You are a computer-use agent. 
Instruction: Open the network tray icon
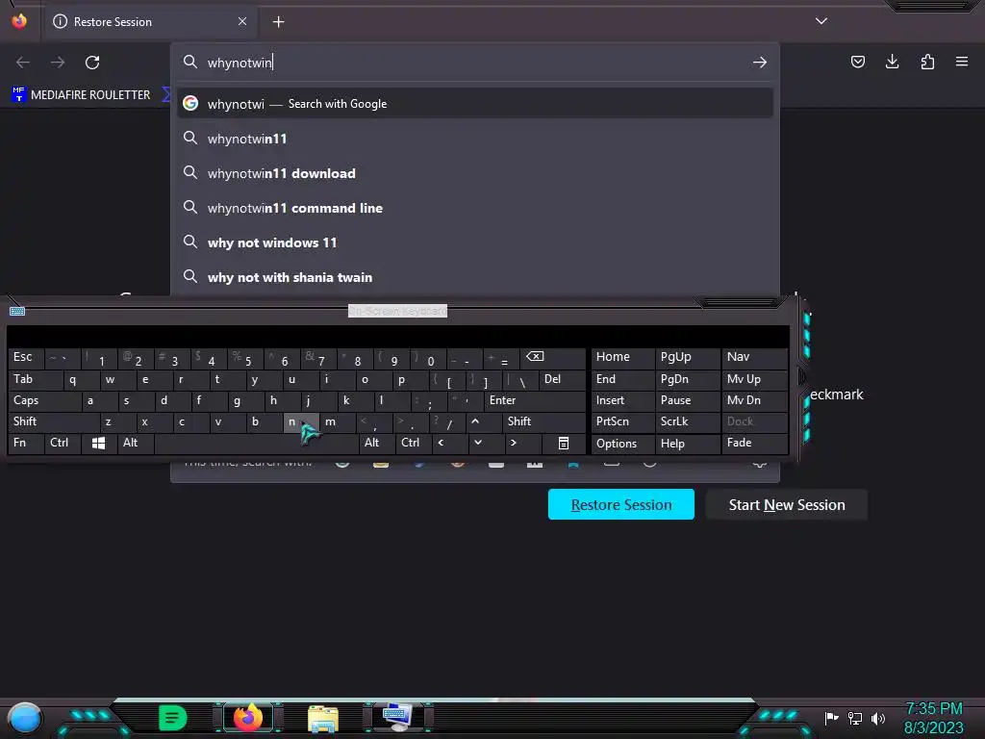click(855, 718)
